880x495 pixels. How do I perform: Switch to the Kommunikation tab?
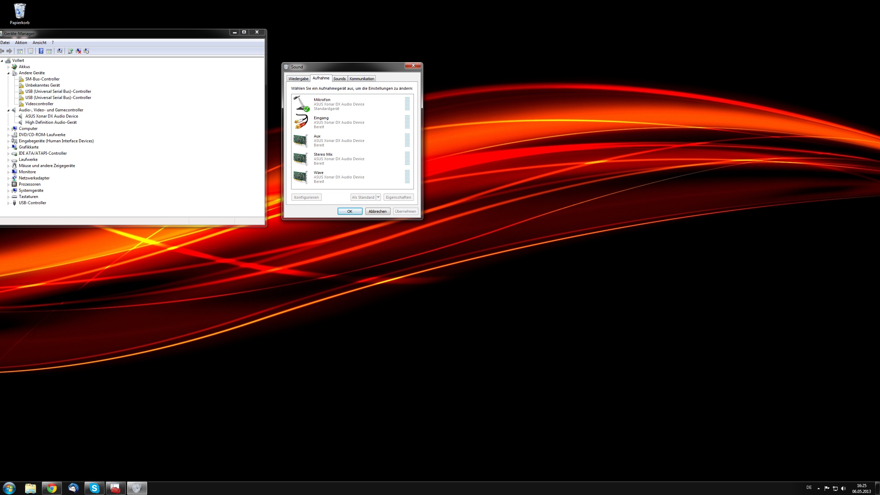362,79
